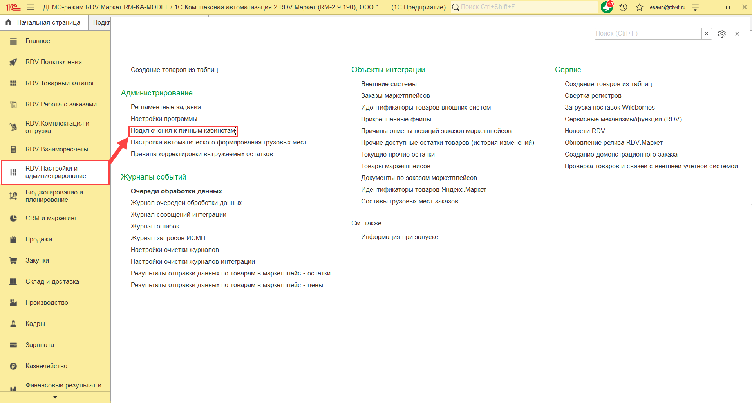This screenshot has height=403, width=752.
Task: Focus the section menu search field Ctrl+F
Action: click(x=648, y=34)
